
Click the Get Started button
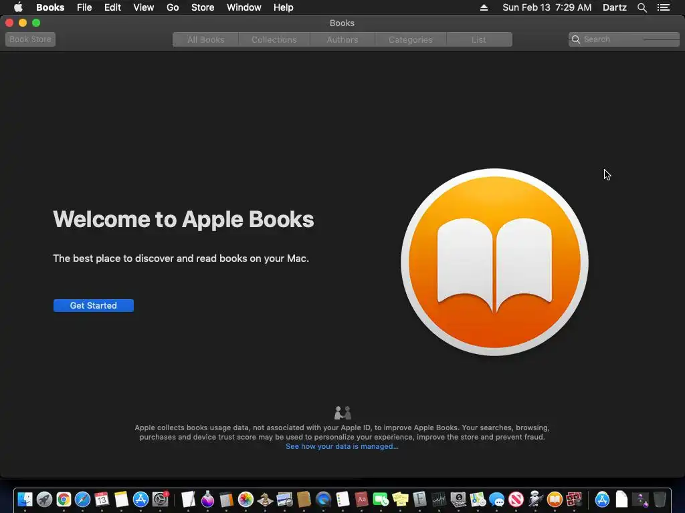[x=94, y=305]
